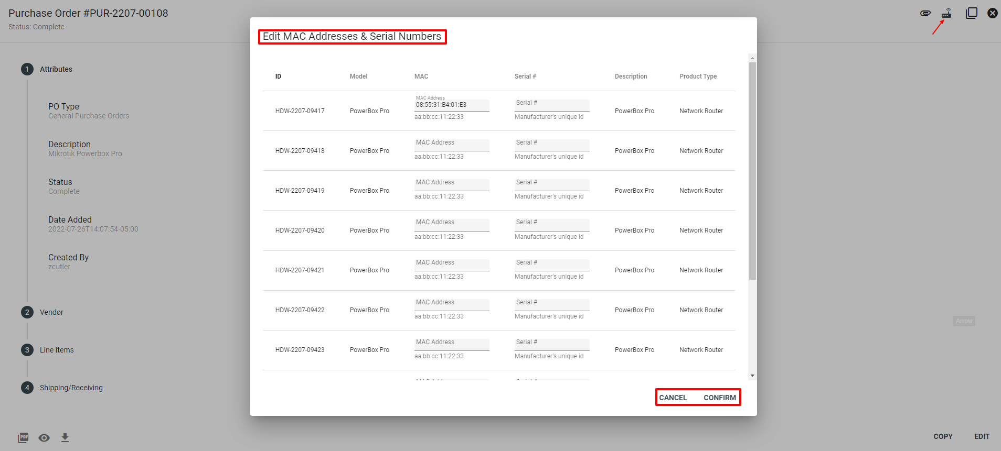The height and width of the screenshot is (451, 1001).
Task: Click MAC Address field for HDW-2207-09419
Action: point(452,185)
